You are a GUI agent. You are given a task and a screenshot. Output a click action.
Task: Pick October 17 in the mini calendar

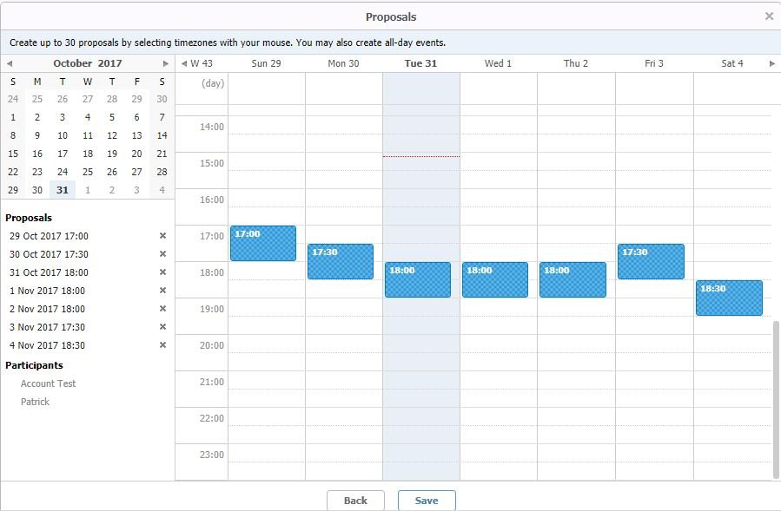(63, 154)
